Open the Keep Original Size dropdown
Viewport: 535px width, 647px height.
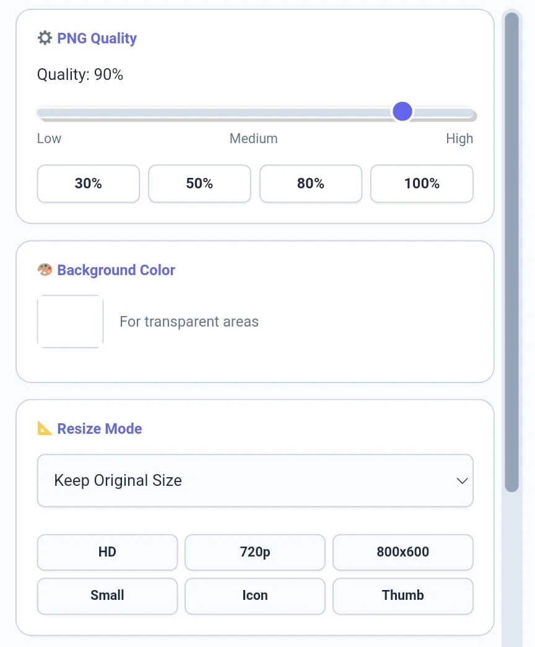tap(248, 481)
